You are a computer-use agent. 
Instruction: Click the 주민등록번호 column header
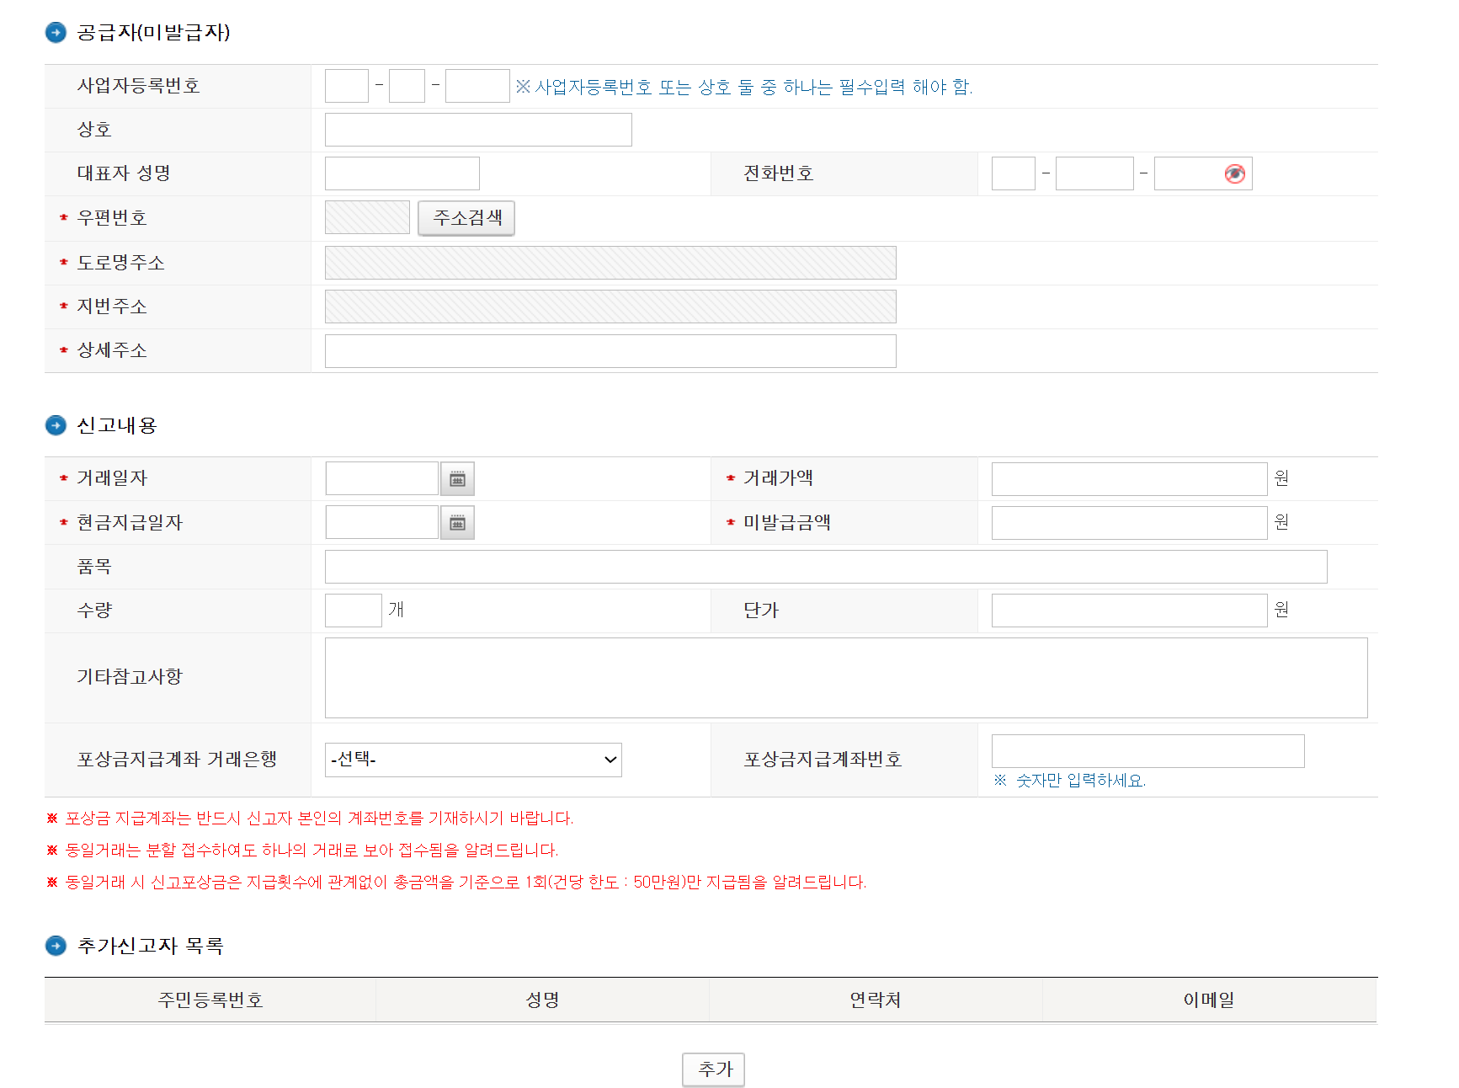coord(210,1000)
